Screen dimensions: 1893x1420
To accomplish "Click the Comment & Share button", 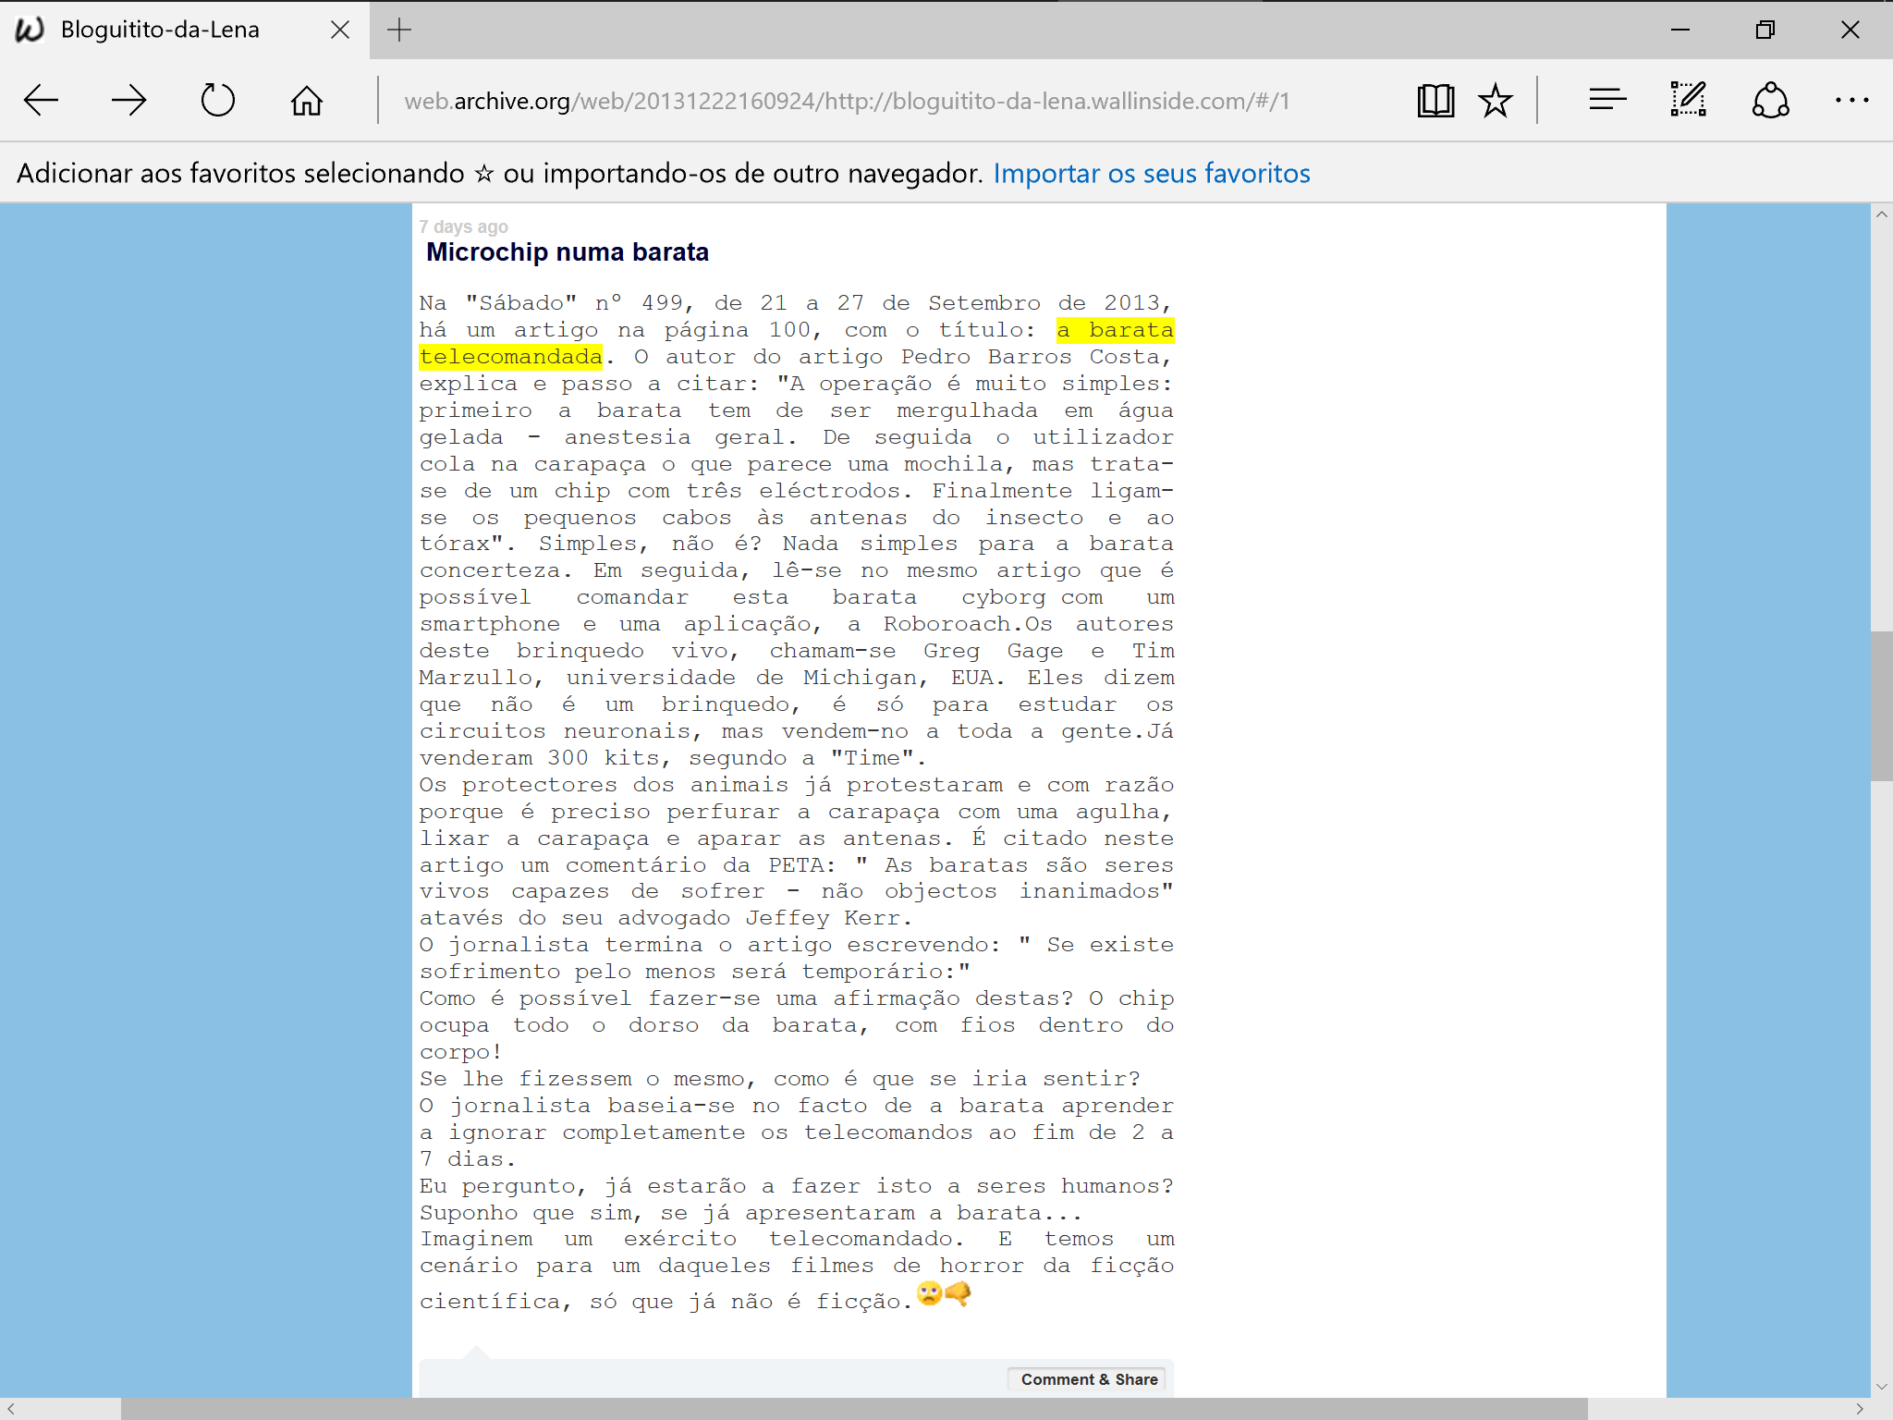I will pos(1089,1379).
